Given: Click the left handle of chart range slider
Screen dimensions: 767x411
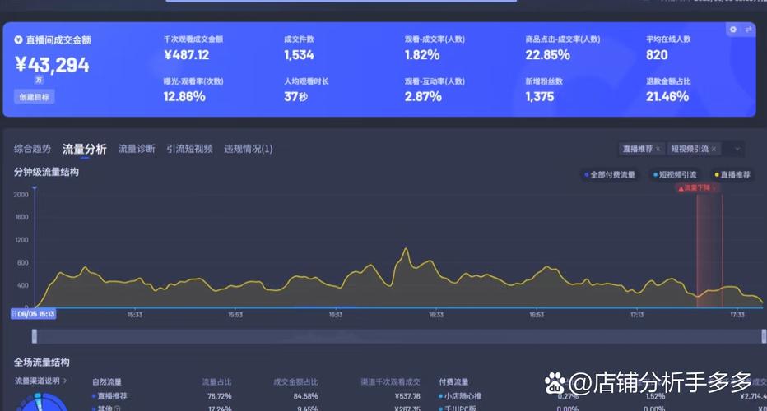Looking at the screenshot, I should click(35, 336).
